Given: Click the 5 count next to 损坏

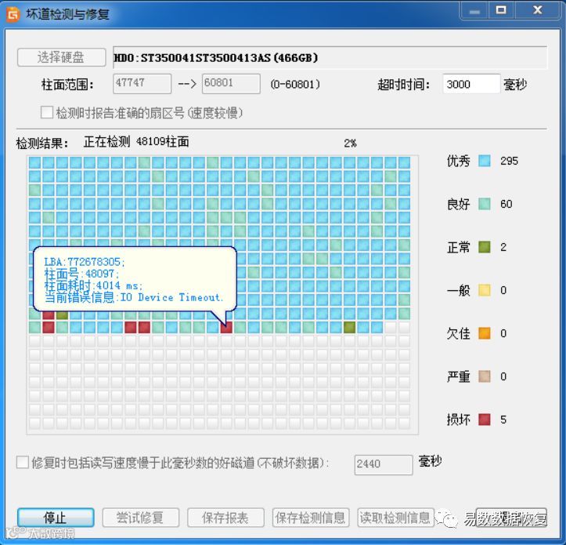Looking at the screenshot, I should point(503,420).
